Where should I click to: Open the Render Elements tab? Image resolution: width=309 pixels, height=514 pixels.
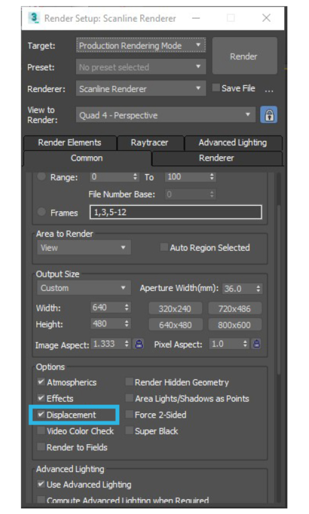pos(70,143)
